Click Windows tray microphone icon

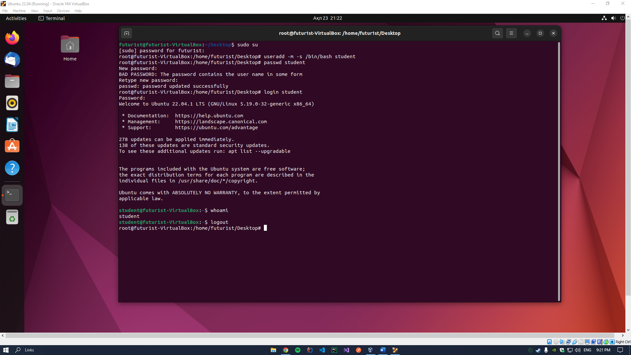[546, 350]
